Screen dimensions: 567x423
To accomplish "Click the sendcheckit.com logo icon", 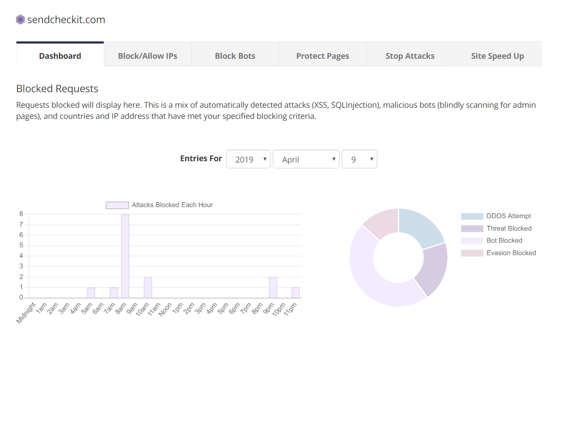I will point(20,20).
